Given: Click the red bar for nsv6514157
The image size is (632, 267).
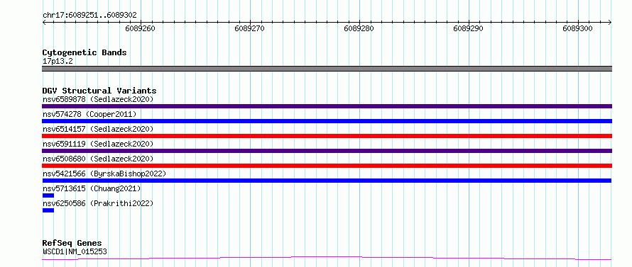Looking at the screenshot, I should 327,136.
